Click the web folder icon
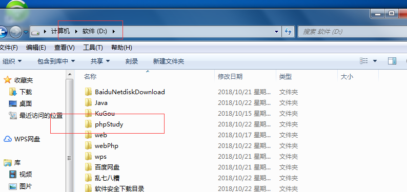This screenshot has height=192, width=407. (x=88, y=135)
